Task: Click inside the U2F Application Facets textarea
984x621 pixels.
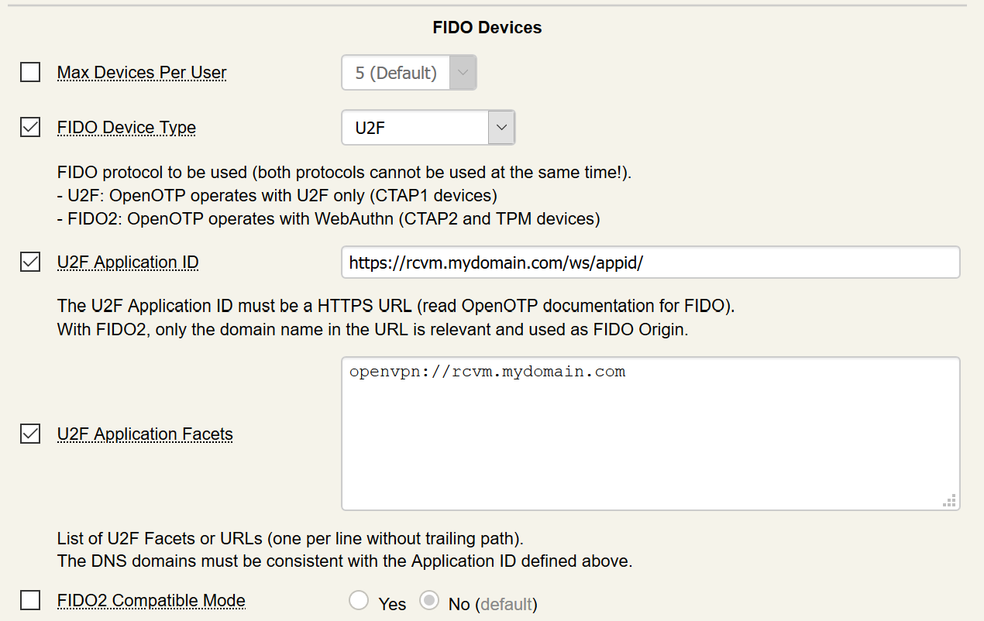Action: click(x=651, y=434)
